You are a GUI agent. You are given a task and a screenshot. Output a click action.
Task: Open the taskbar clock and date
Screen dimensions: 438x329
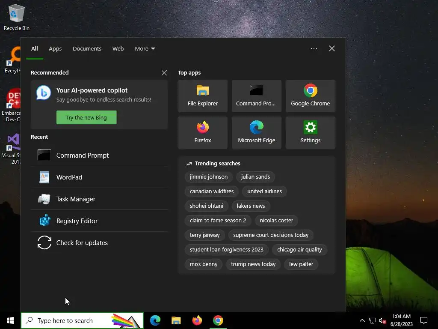pyautogui.click(x=401, y=320)
